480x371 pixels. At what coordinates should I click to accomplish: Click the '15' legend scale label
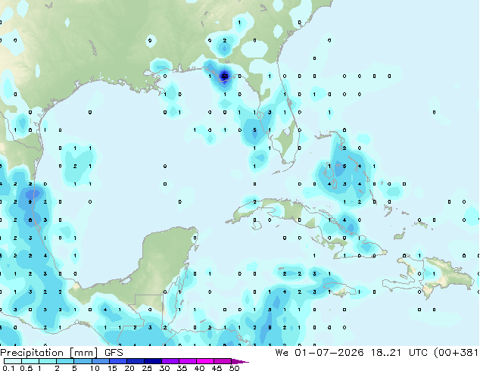(112, 368)
